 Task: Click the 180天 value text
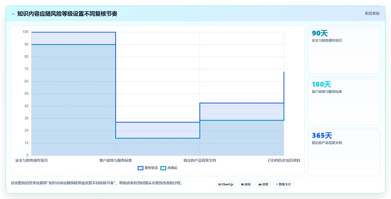click(x=322, y=84)
